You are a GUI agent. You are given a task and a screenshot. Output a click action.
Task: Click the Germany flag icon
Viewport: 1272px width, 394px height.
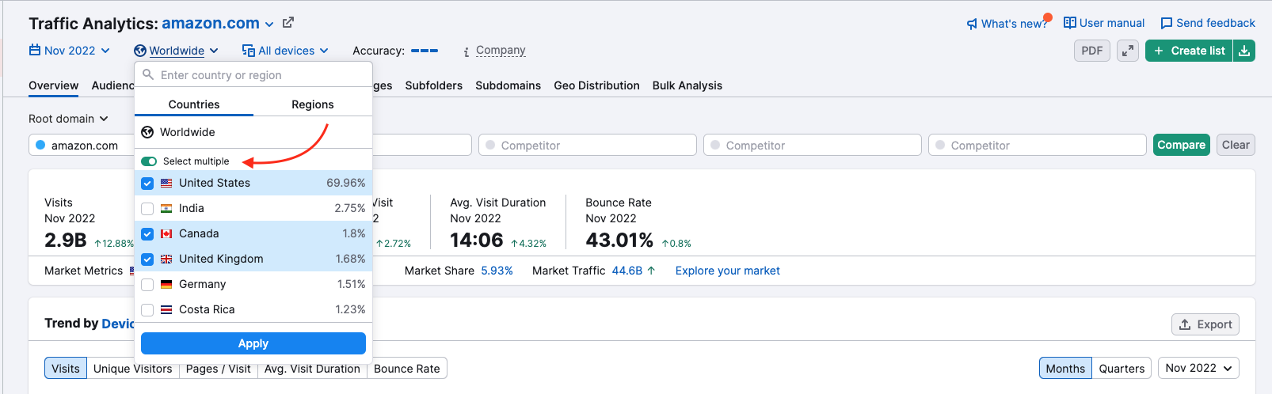(166, 284)
